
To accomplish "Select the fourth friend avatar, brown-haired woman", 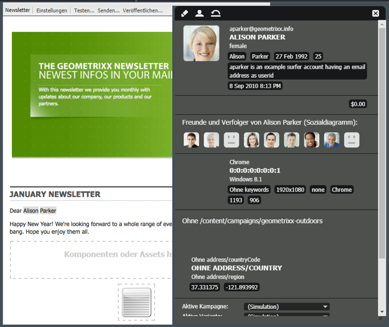I will click(x=252, y=140).
